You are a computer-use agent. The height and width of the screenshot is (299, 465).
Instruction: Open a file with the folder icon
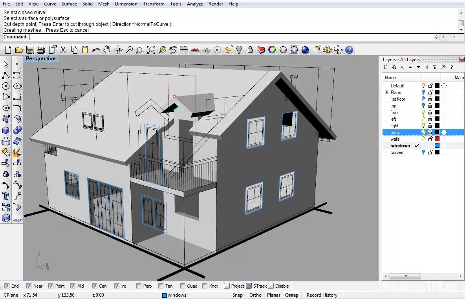point(19,50)
